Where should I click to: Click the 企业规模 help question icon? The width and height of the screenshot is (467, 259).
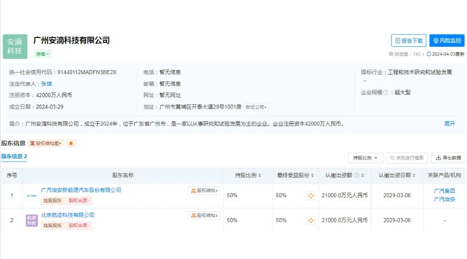click(386, 92)
